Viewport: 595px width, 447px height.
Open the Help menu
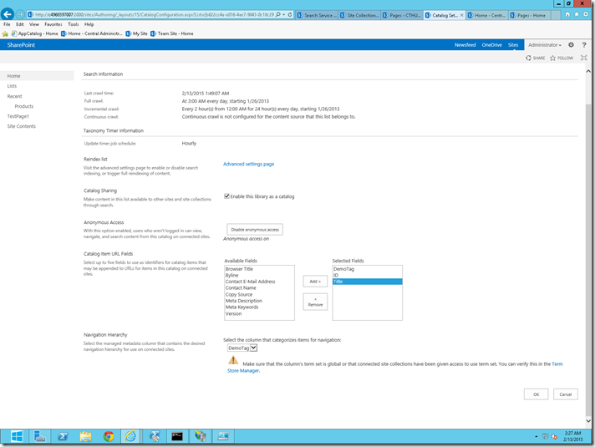[x=89, y=24]
